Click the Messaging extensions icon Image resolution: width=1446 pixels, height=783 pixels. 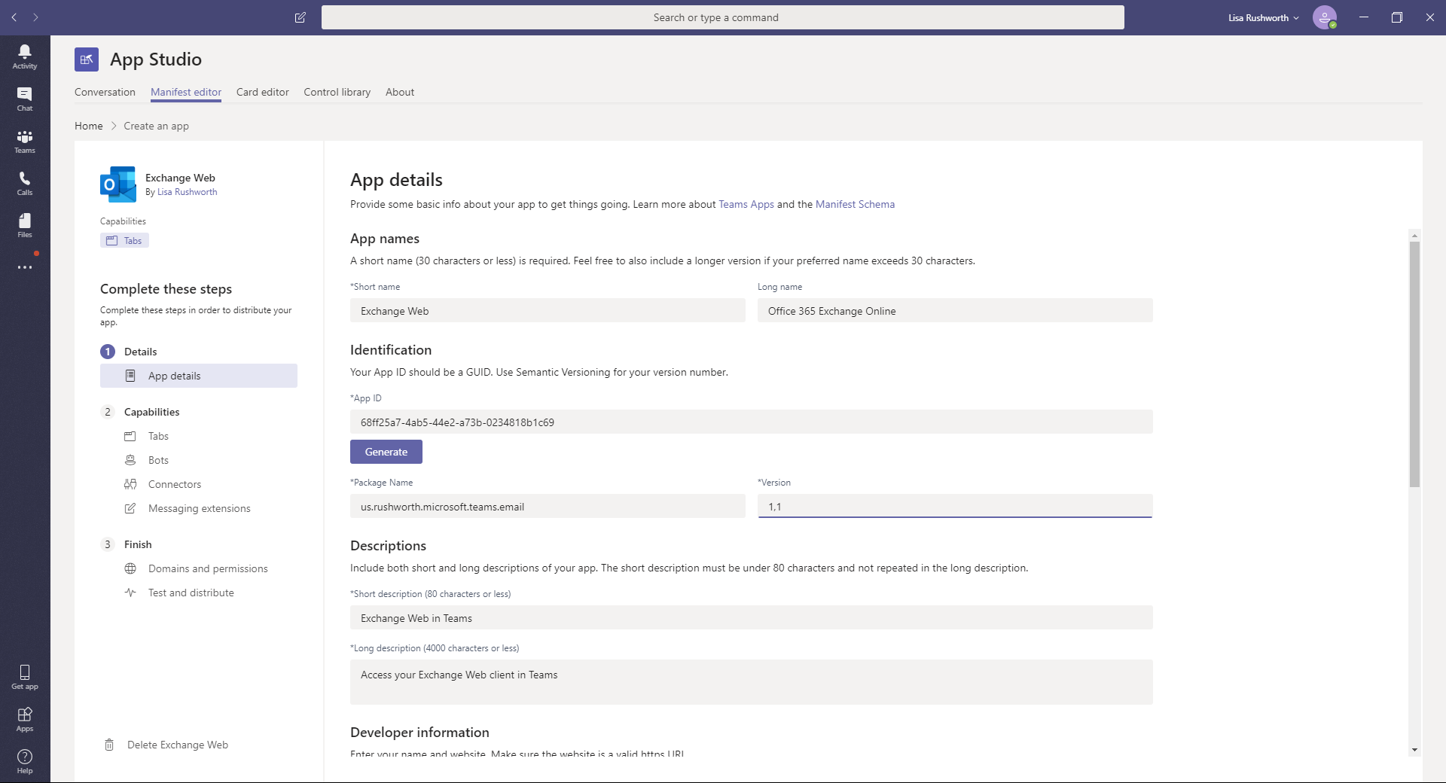(x=130, y=508)
